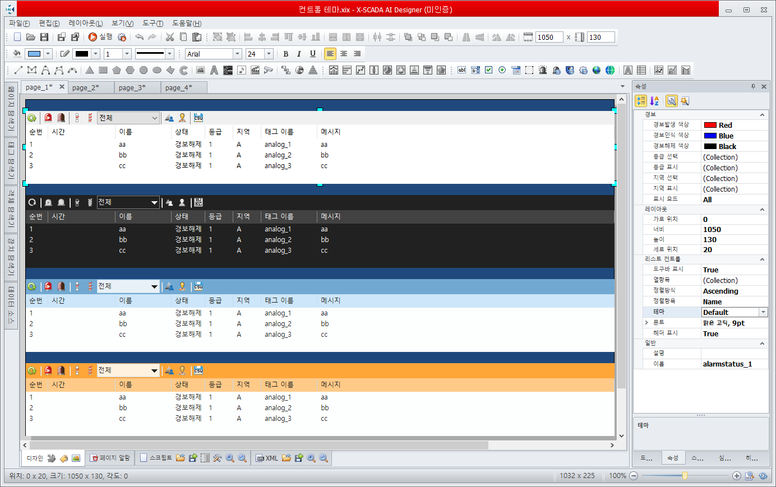Insert the calendar control icon
The width and height of the screenshot is (776, 487).
pyautogui.click(x=516, y=70)
